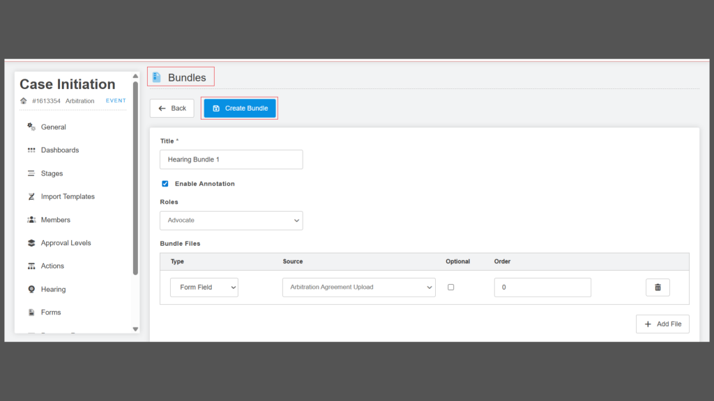714x401 pixels.
Task: Click the Hearing icon in sidebar
Action: click(x=31, y=290)
